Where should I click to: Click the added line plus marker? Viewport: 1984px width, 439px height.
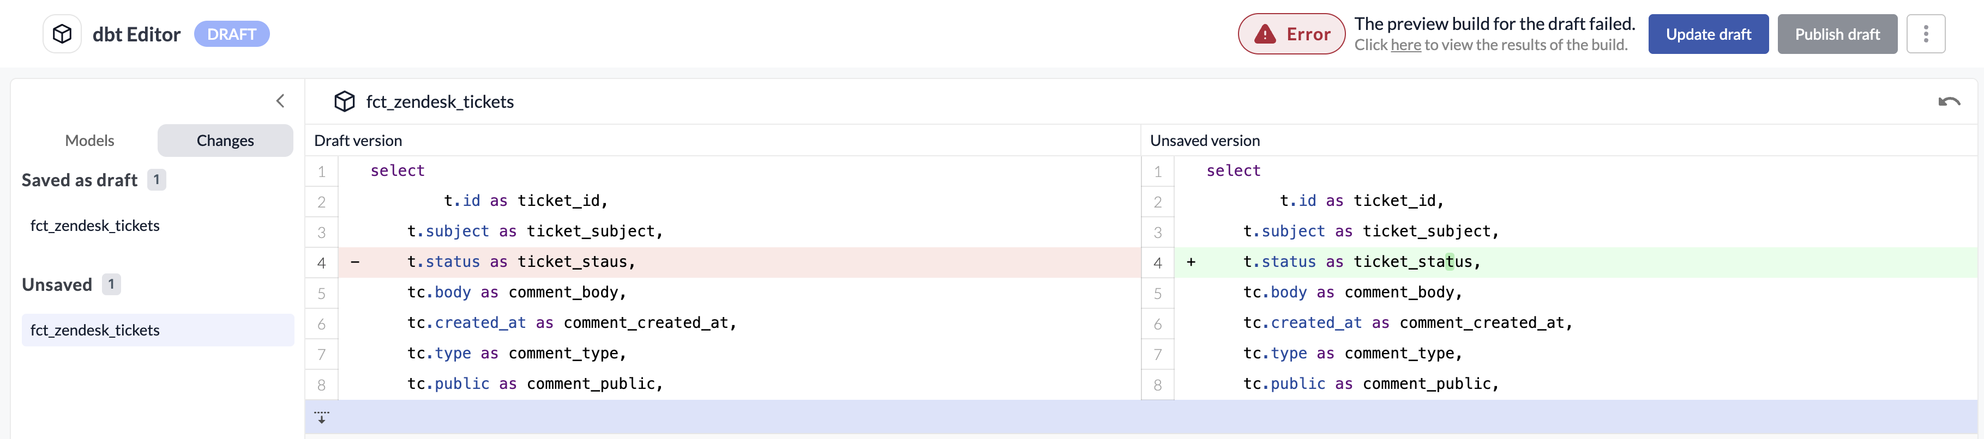pos(1191,262)
